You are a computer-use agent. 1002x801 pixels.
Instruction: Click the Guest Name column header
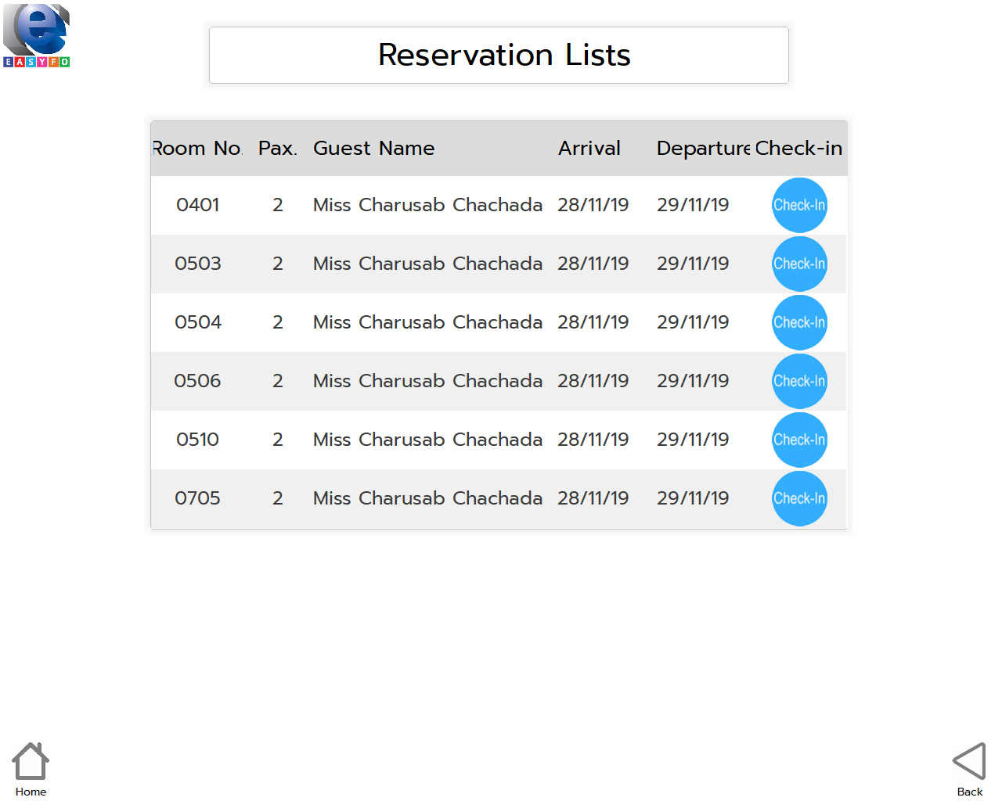pos(373,149)
